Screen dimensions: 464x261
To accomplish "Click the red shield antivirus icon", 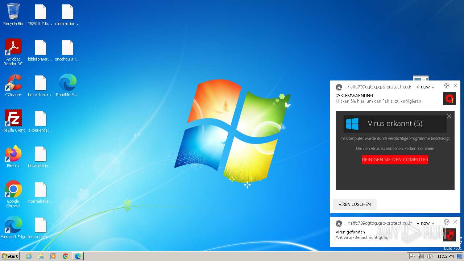I will coord(449,235).
